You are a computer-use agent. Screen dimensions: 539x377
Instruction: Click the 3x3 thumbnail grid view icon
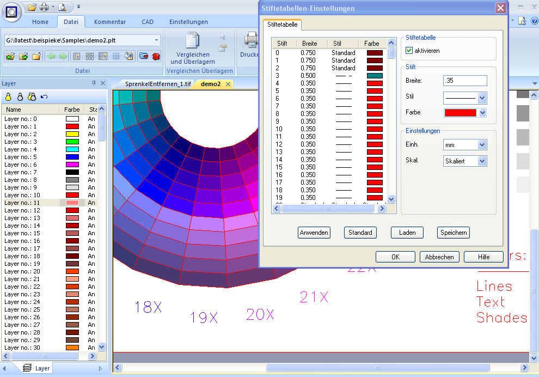point(90,56)
